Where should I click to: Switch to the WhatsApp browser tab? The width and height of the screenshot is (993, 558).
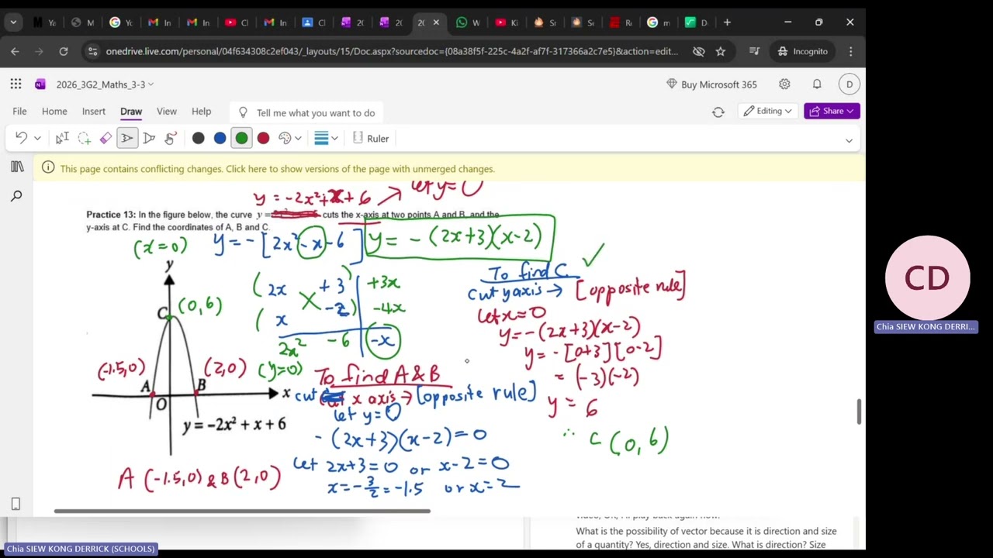[x=469, y=22]
